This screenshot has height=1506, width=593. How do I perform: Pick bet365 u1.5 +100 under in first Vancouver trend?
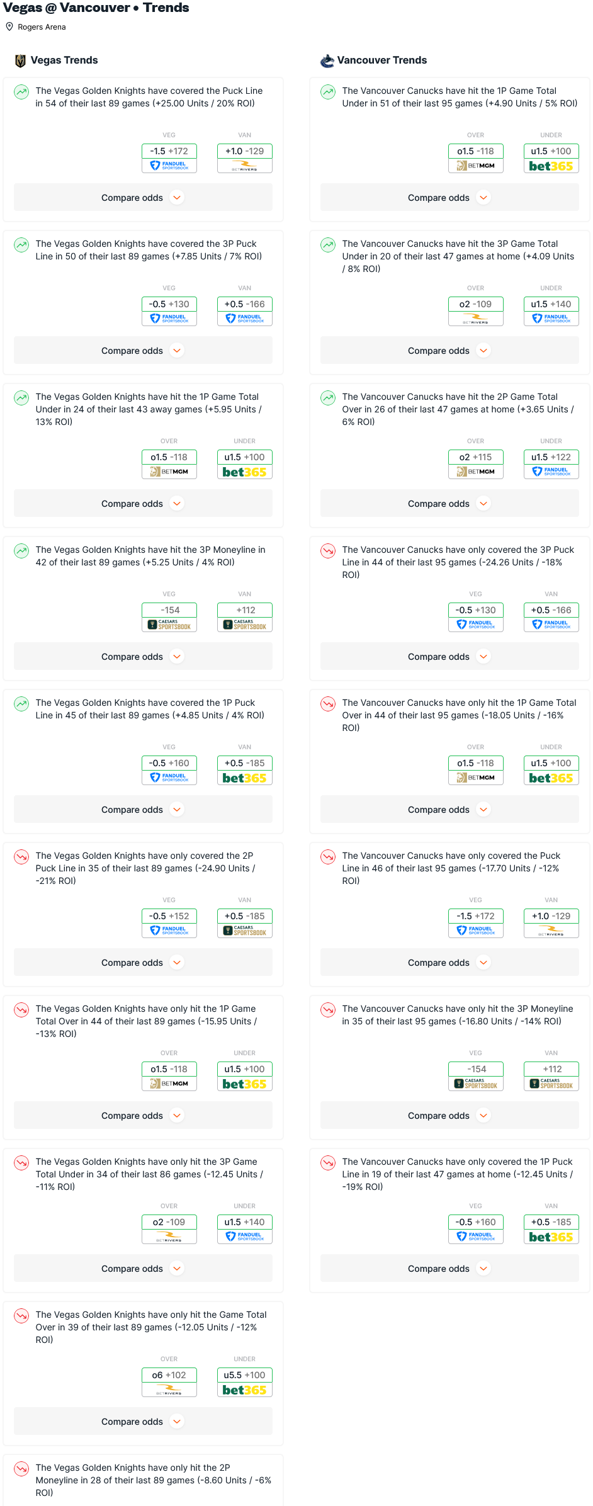click(551, 158)
